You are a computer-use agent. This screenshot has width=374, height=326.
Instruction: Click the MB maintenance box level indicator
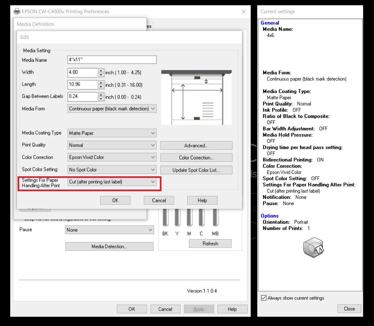click(215, 218)
